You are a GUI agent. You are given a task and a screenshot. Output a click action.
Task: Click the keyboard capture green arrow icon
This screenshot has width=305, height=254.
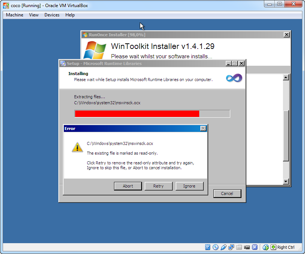pyautogui.click(x=273, y=247)
